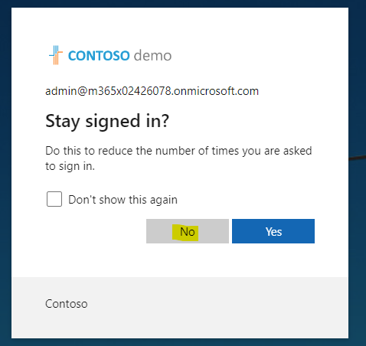The height and width of the screenshot is (346, 366).
Task: Click blank space left of No button
Action: click(x=96, y=231)
